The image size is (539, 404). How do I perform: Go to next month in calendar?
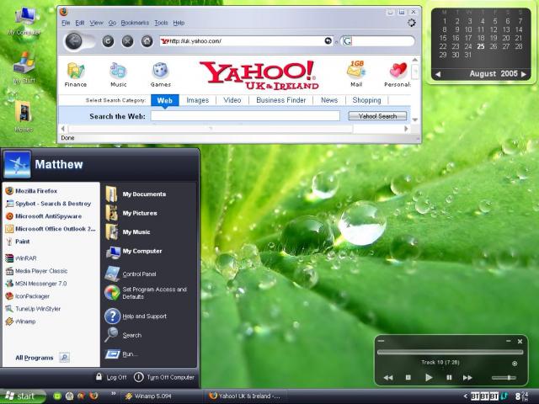coord(524,74)
